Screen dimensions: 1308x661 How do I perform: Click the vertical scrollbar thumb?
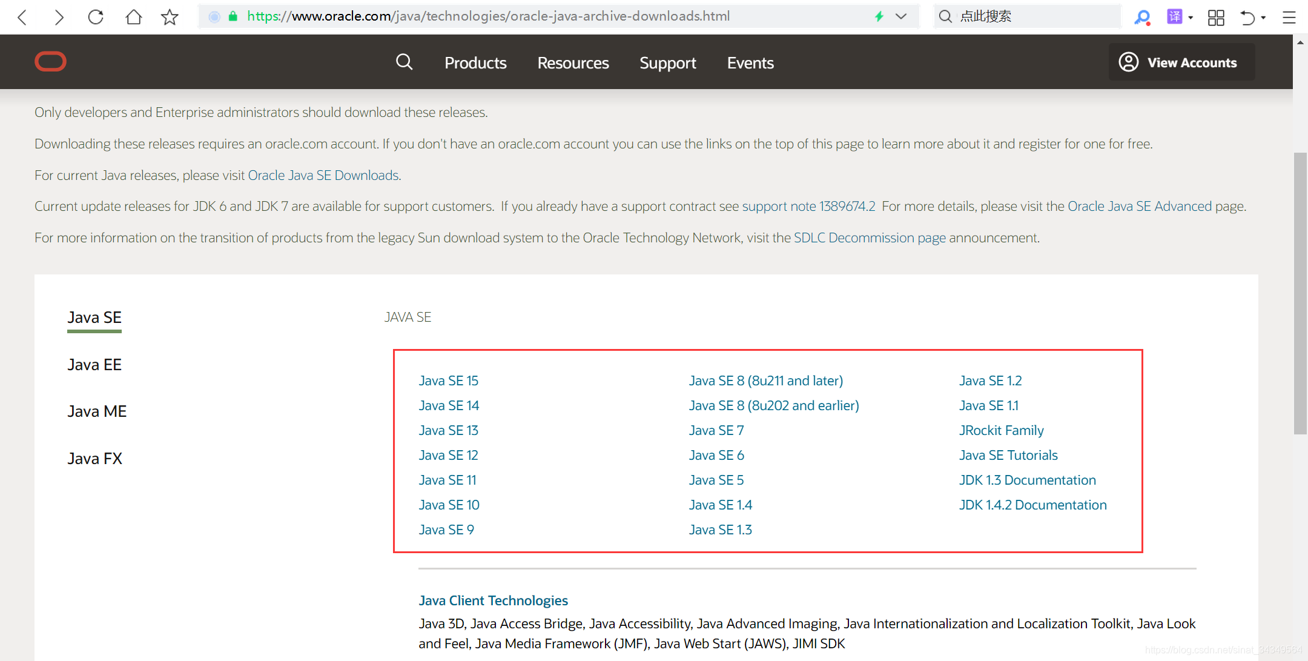[x=1300, y=293]
